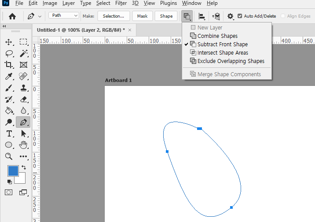Swap foreground and background colors

click(x=24, y=167)
